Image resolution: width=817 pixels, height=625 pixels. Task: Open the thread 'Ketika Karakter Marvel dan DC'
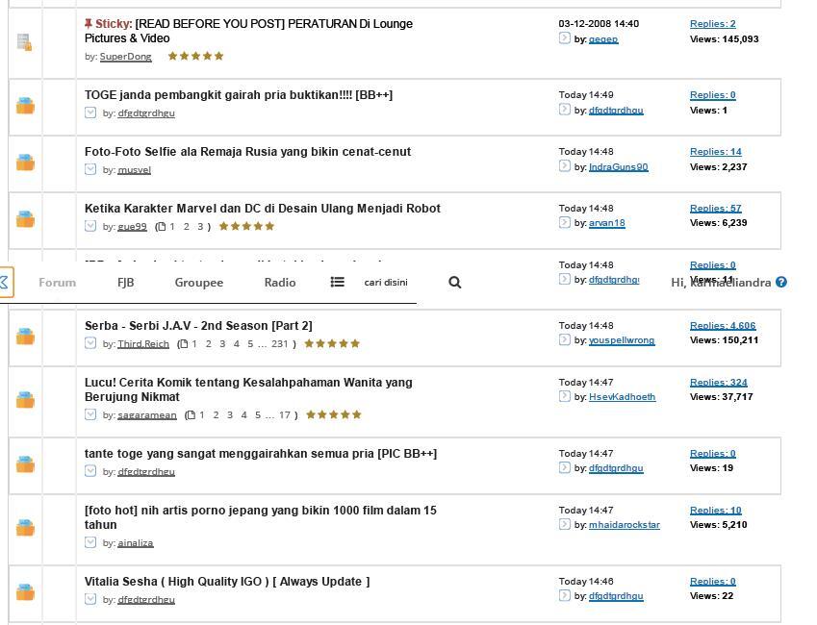point(263,209)
